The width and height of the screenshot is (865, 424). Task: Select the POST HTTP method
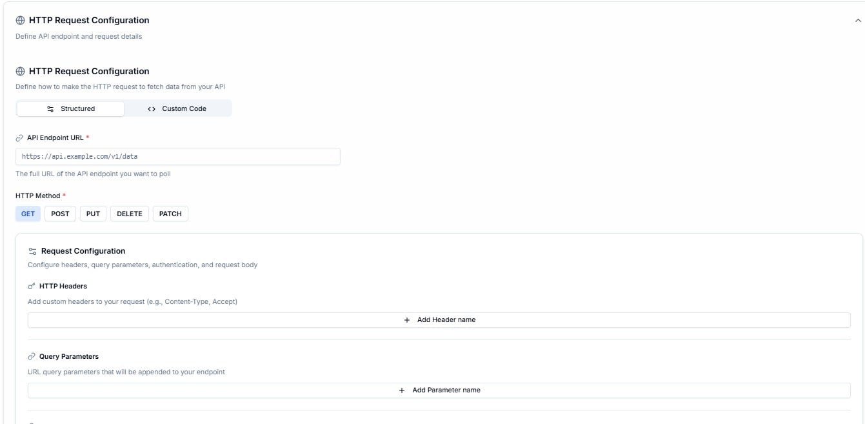coord(60,214)
